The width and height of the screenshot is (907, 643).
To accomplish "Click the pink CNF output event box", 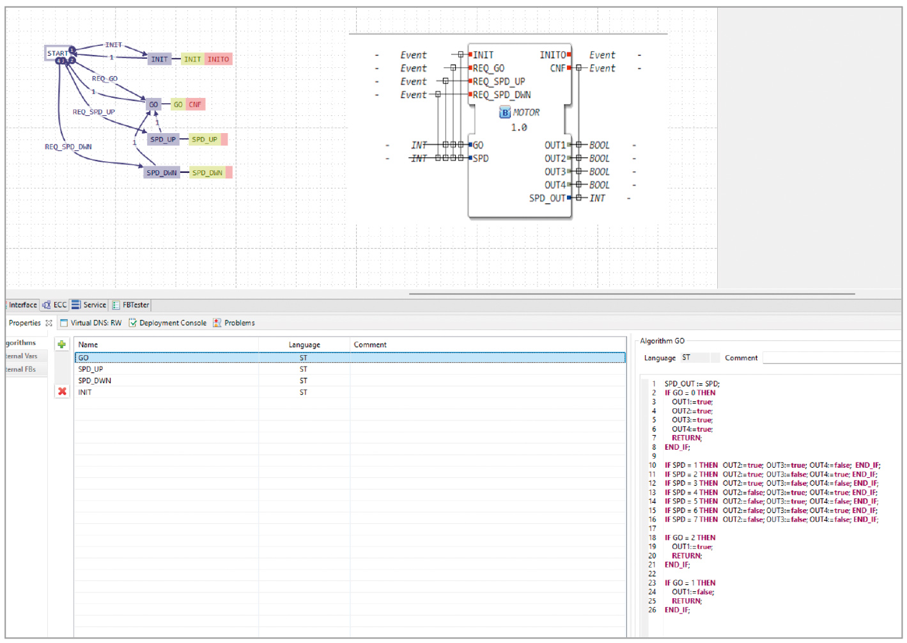I will (x=195, y=104).
